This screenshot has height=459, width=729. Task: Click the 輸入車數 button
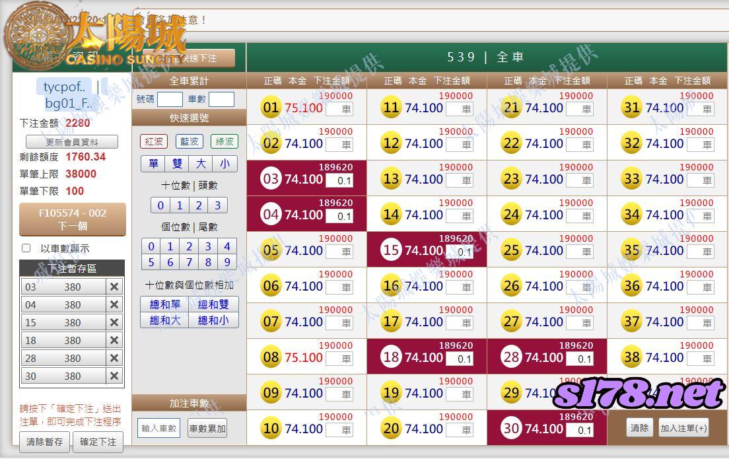(159, 429)
